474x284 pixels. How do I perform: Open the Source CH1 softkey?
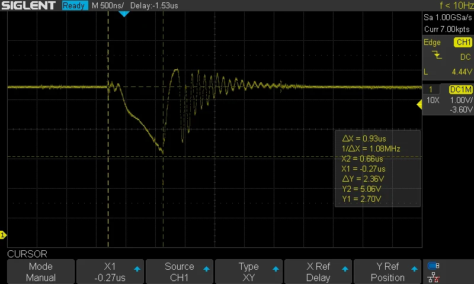(x=180, y=272)
